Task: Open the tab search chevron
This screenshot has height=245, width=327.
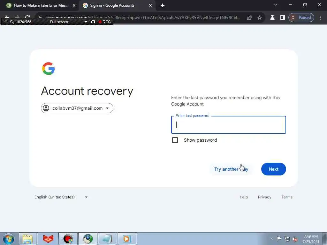Action: point(276,4)
